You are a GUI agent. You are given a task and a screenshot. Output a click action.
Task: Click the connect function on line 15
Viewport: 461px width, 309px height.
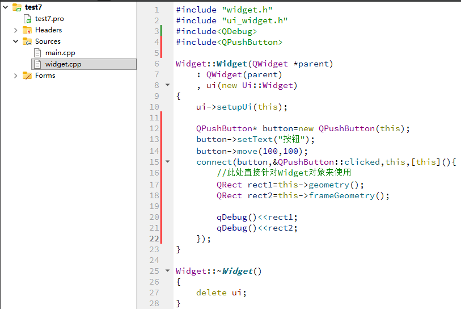point(214,162)
